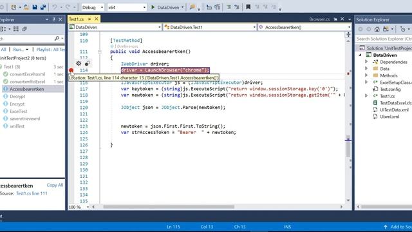Click Test Explorer search magnifier icon
Viewport: 412px width, 232px height.
(x=57, y=39)
